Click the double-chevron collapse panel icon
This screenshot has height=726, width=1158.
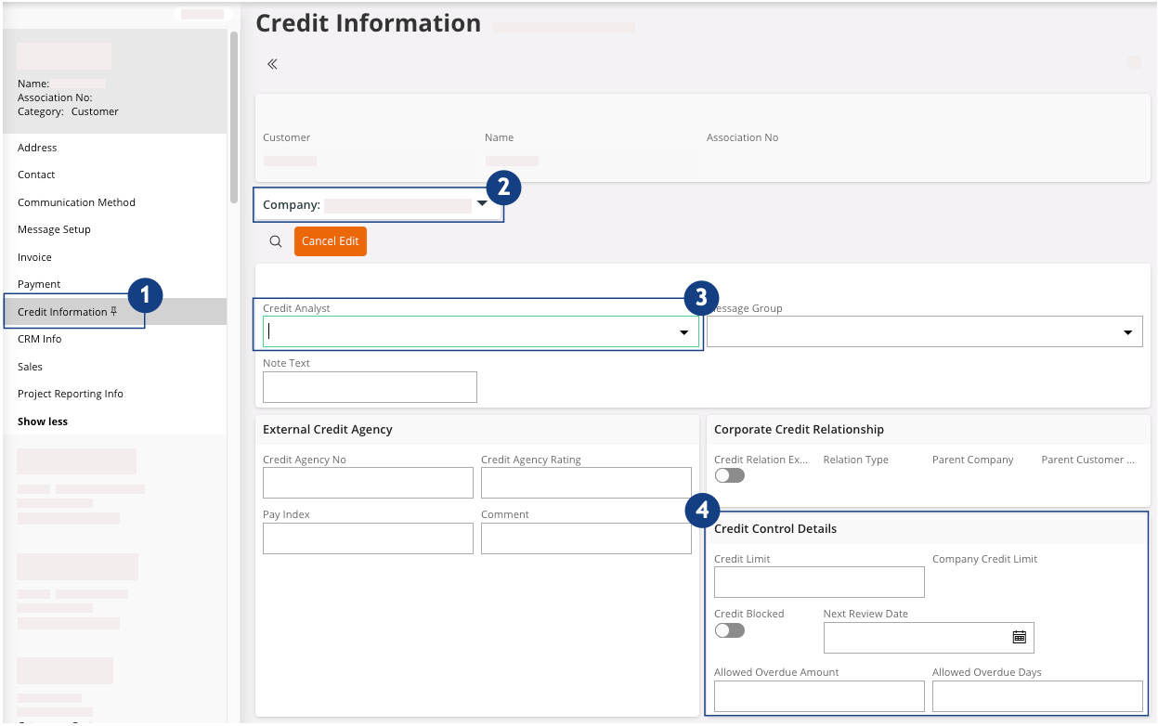pos(272,64)
